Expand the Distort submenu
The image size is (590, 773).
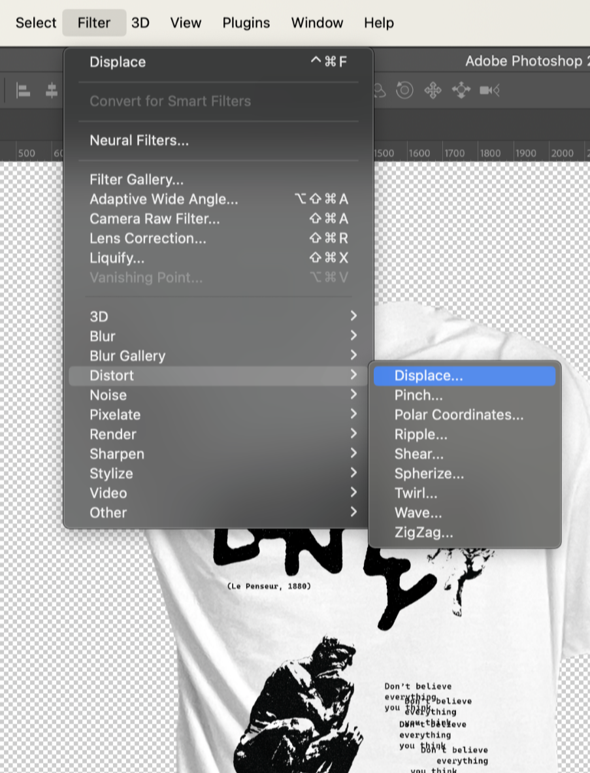tap(218, 376)
